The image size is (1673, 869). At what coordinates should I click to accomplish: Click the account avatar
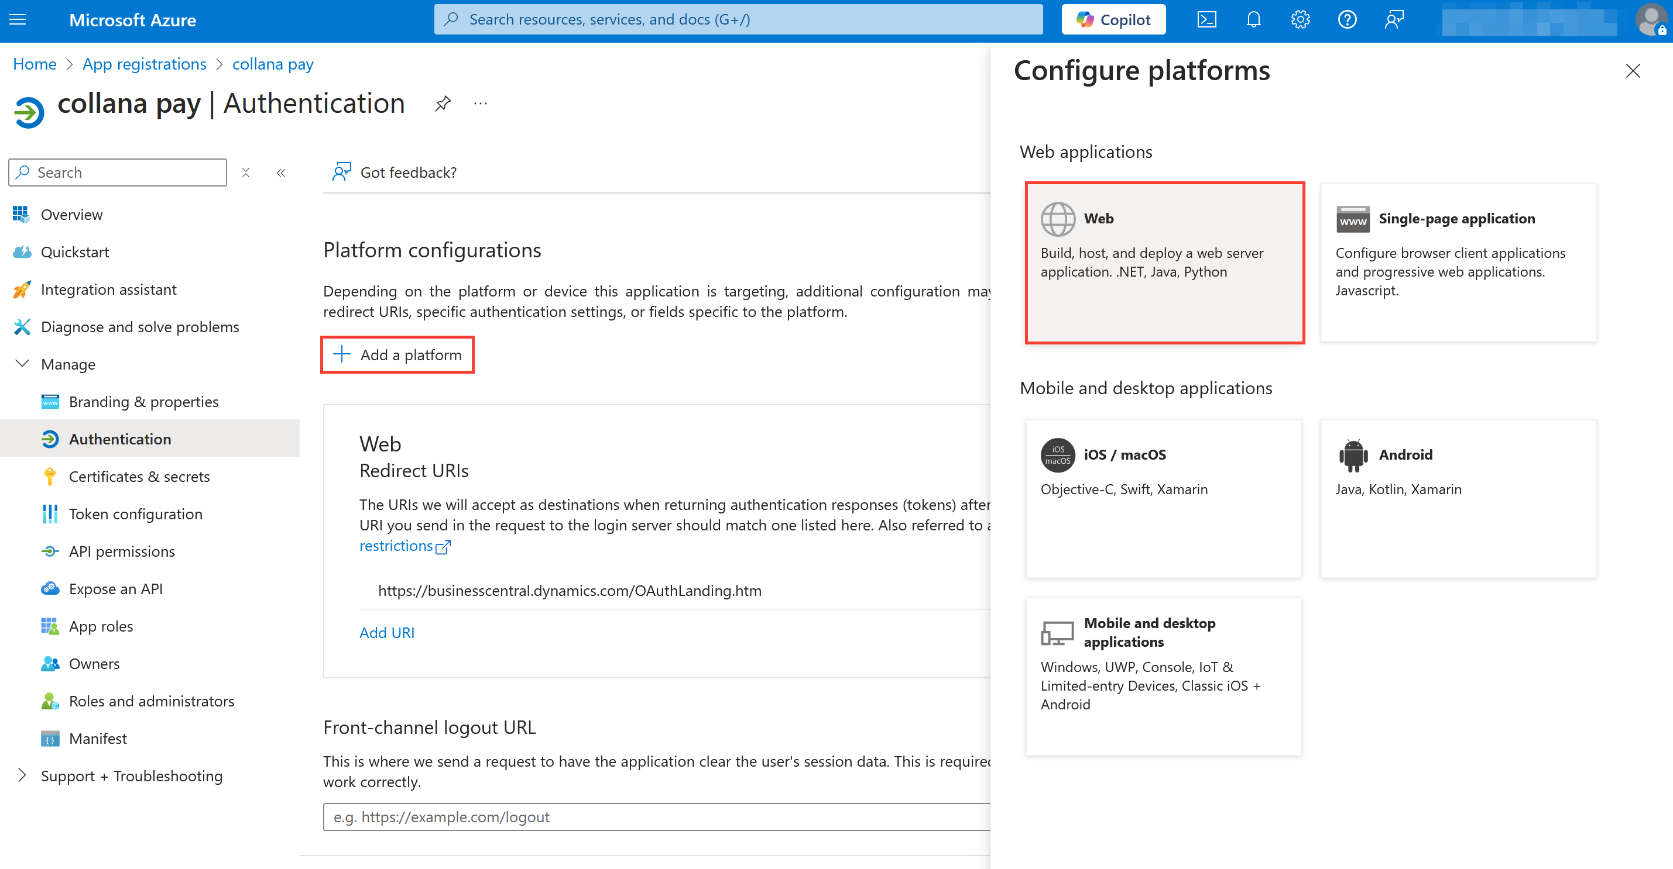1651,19
